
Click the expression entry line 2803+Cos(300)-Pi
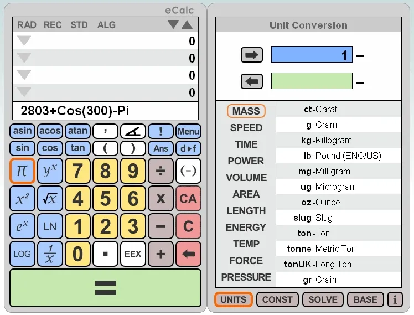(x=105, y=111)
